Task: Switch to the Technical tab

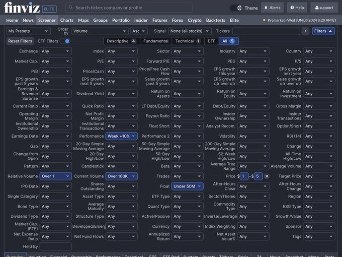Action: (188, 41)
